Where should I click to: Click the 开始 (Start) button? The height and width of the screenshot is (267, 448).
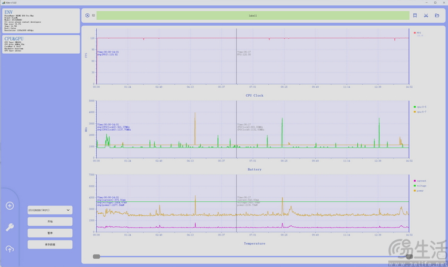[50, 222]
